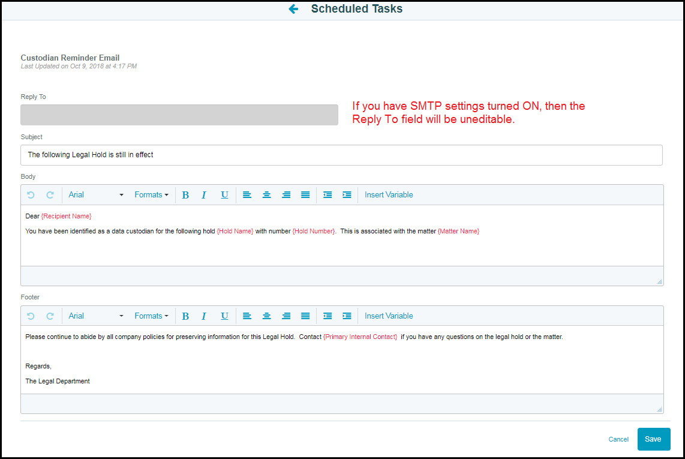This screenshot has height=459, width=685.
Task: Select the {Hold Number} variable
Action: pyautogui.click(x=314, y=231)
